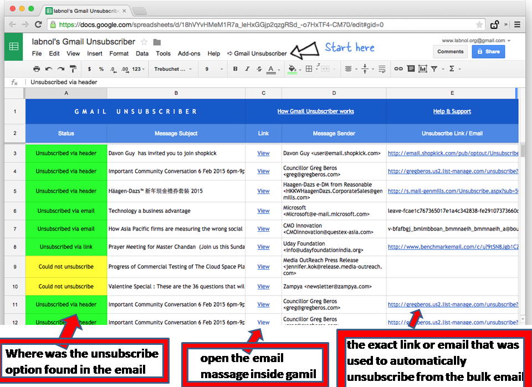Select the Paint format roller tool
The height and width of the screenshot is (387, 532).
[73, 69]
